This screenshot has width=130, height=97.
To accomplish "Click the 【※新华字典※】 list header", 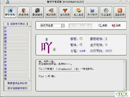I will [17, 24].
